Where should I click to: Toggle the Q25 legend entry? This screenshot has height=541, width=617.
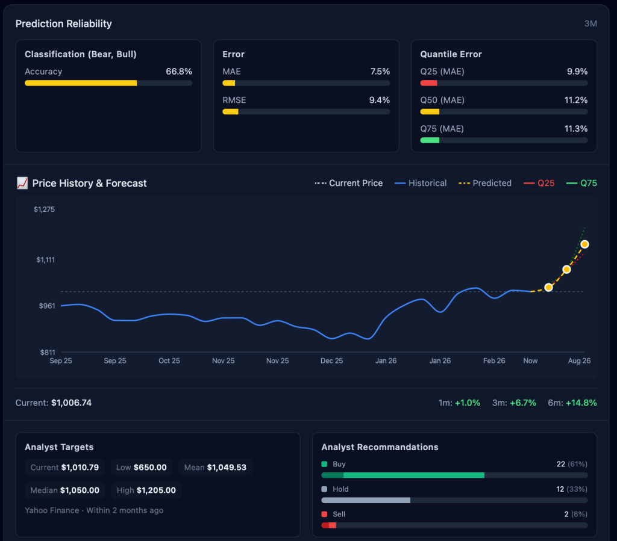coord(539,183)
